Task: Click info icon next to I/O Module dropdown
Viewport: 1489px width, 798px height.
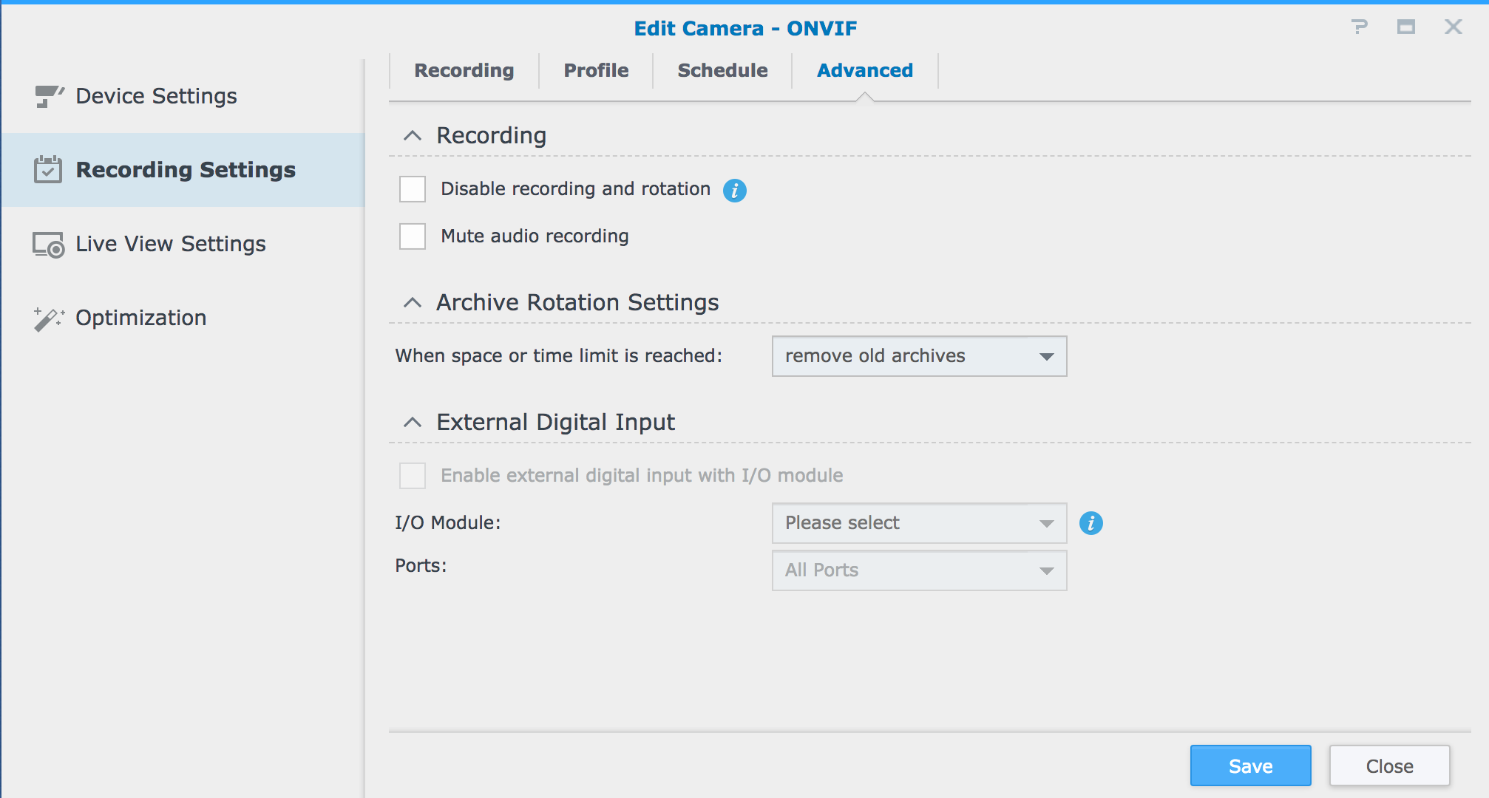Action: coord(1091,523)
